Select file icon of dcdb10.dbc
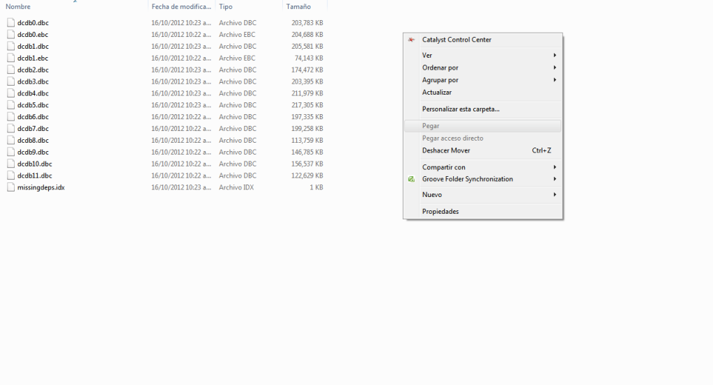The height and width of the screenshot is (385, 713). point(11,164)
